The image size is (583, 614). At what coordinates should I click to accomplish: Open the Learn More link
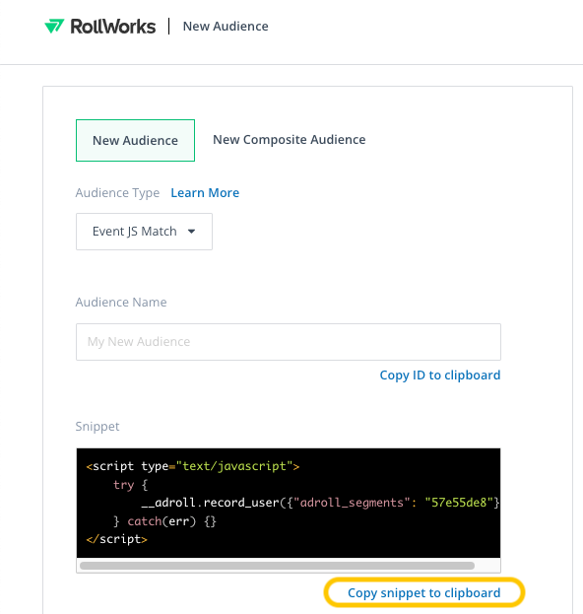tap(205, 192)
